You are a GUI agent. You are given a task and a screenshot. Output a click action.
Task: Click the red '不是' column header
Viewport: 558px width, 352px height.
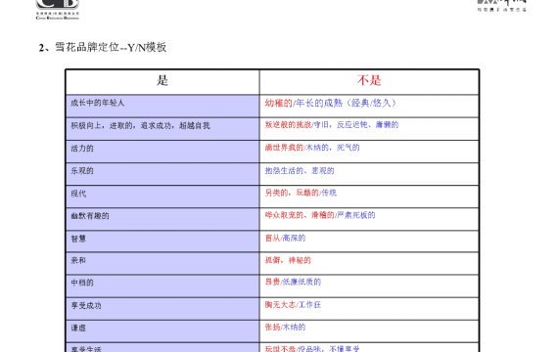(369, 81)
